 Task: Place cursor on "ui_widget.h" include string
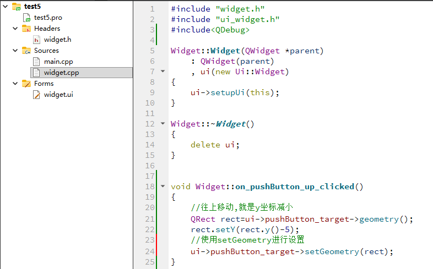(x=247, y=19)
